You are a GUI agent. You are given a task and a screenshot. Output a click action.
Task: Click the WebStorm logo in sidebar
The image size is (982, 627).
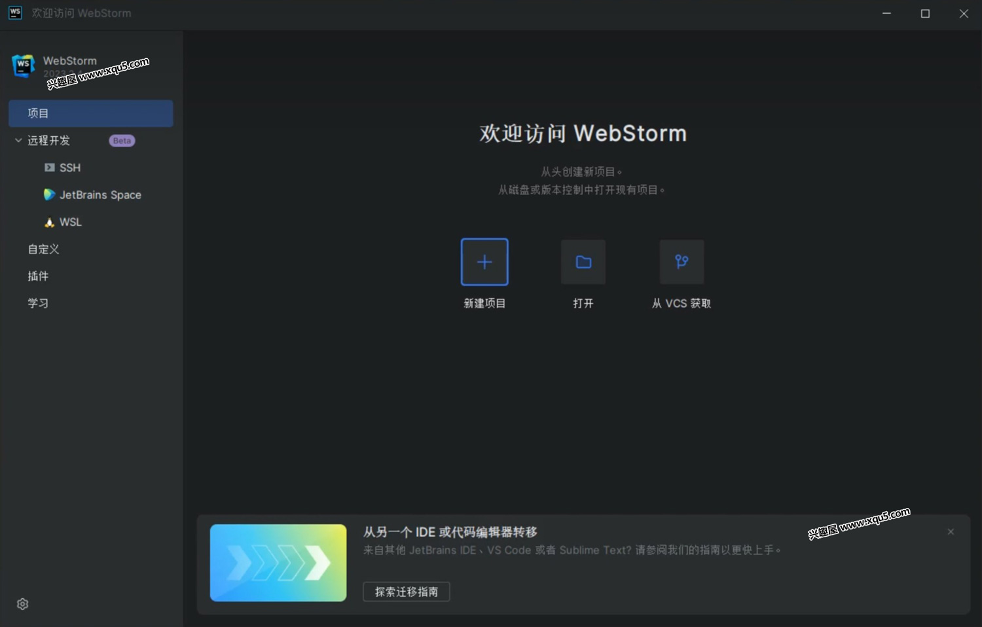(24, 65)
